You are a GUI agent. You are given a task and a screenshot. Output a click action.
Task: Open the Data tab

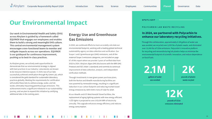[x=198, y=6]
